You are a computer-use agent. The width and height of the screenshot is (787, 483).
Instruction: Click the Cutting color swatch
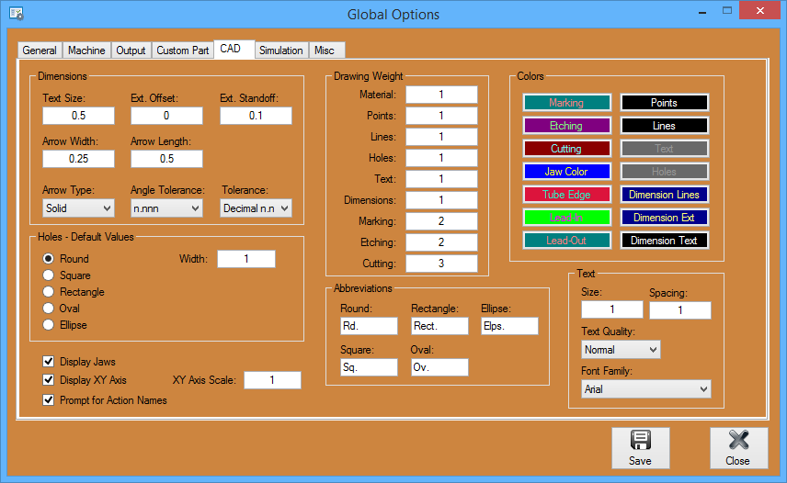(x=566, y=149)
